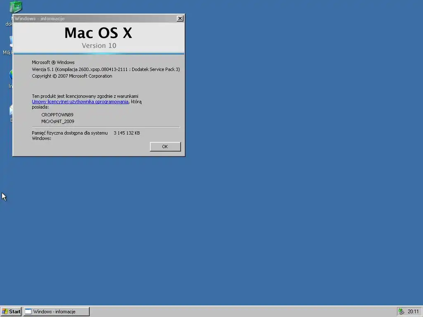Open the Umowy licencyjnej użytkownika oprogramowania link

coord(80,102)
